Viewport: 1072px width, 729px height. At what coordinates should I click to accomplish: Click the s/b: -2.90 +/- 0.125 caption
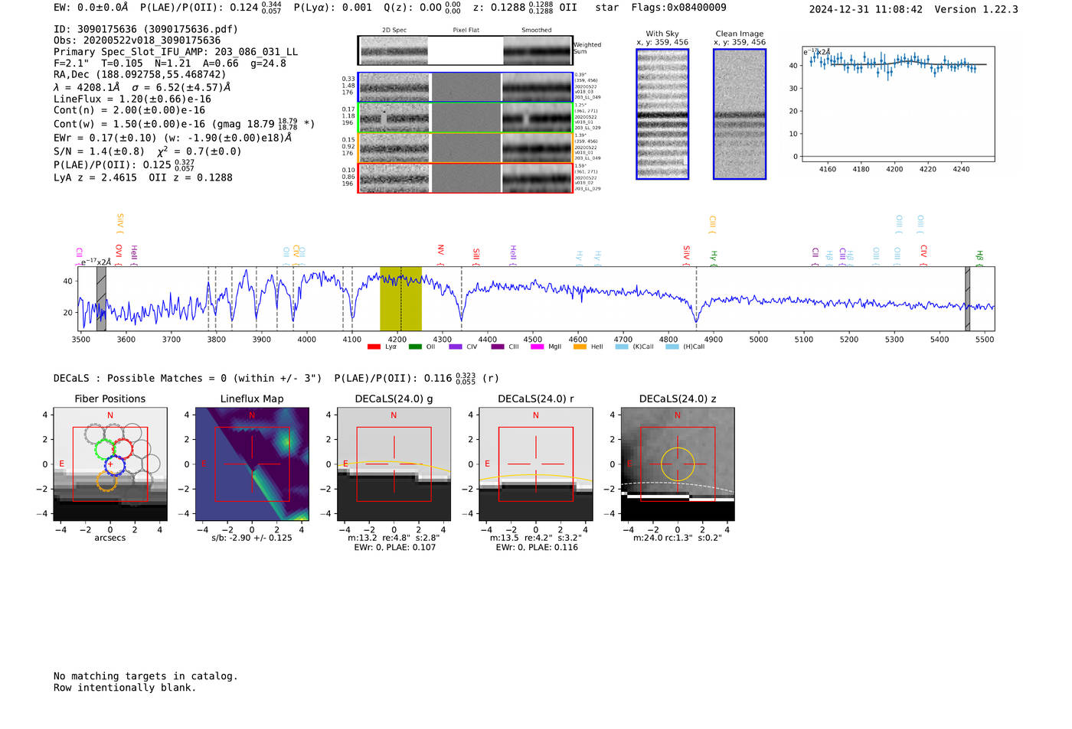(252, 538)
